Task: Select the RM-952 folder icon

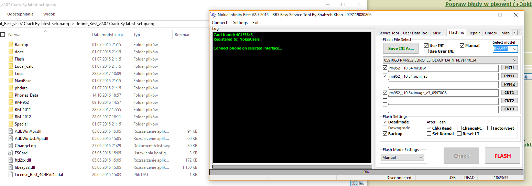Action: [x=11, y=102]
